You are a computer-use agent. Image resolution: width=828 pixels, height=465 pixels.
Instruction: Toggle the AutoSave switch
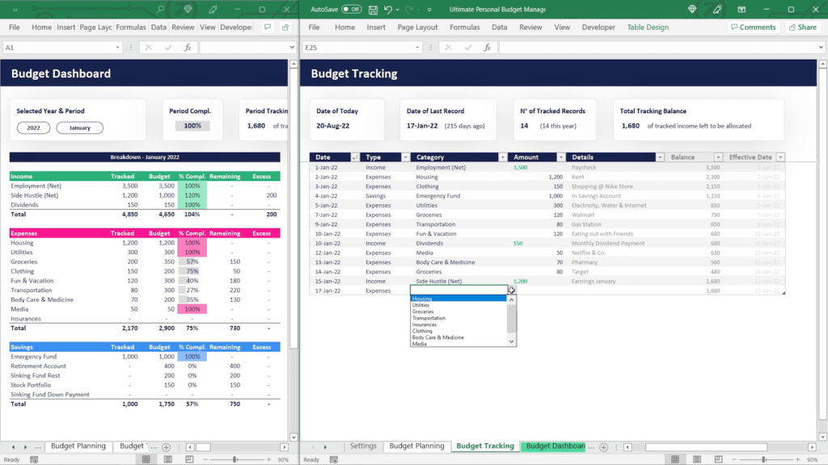pos(352,10)
